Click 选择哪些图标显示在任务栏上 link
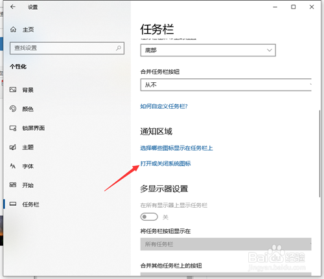This screenshot has height=279, width=324. pos(176,148)
